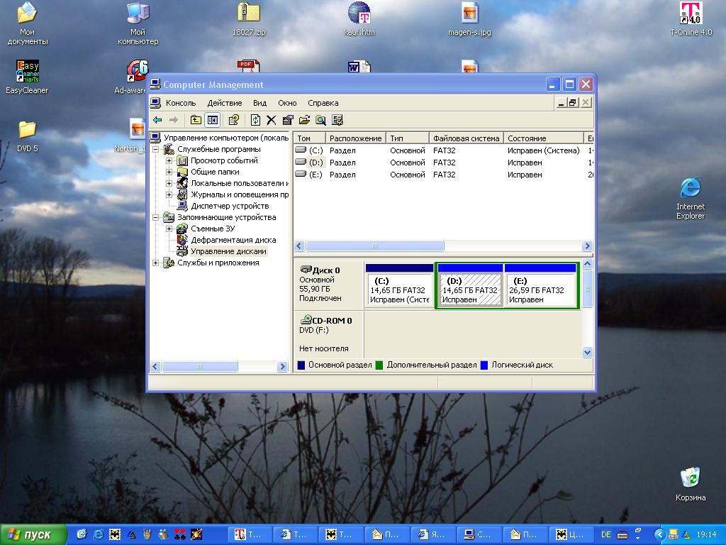
Task: Click the Up one level folder icon
Action: tap(196, 120)
